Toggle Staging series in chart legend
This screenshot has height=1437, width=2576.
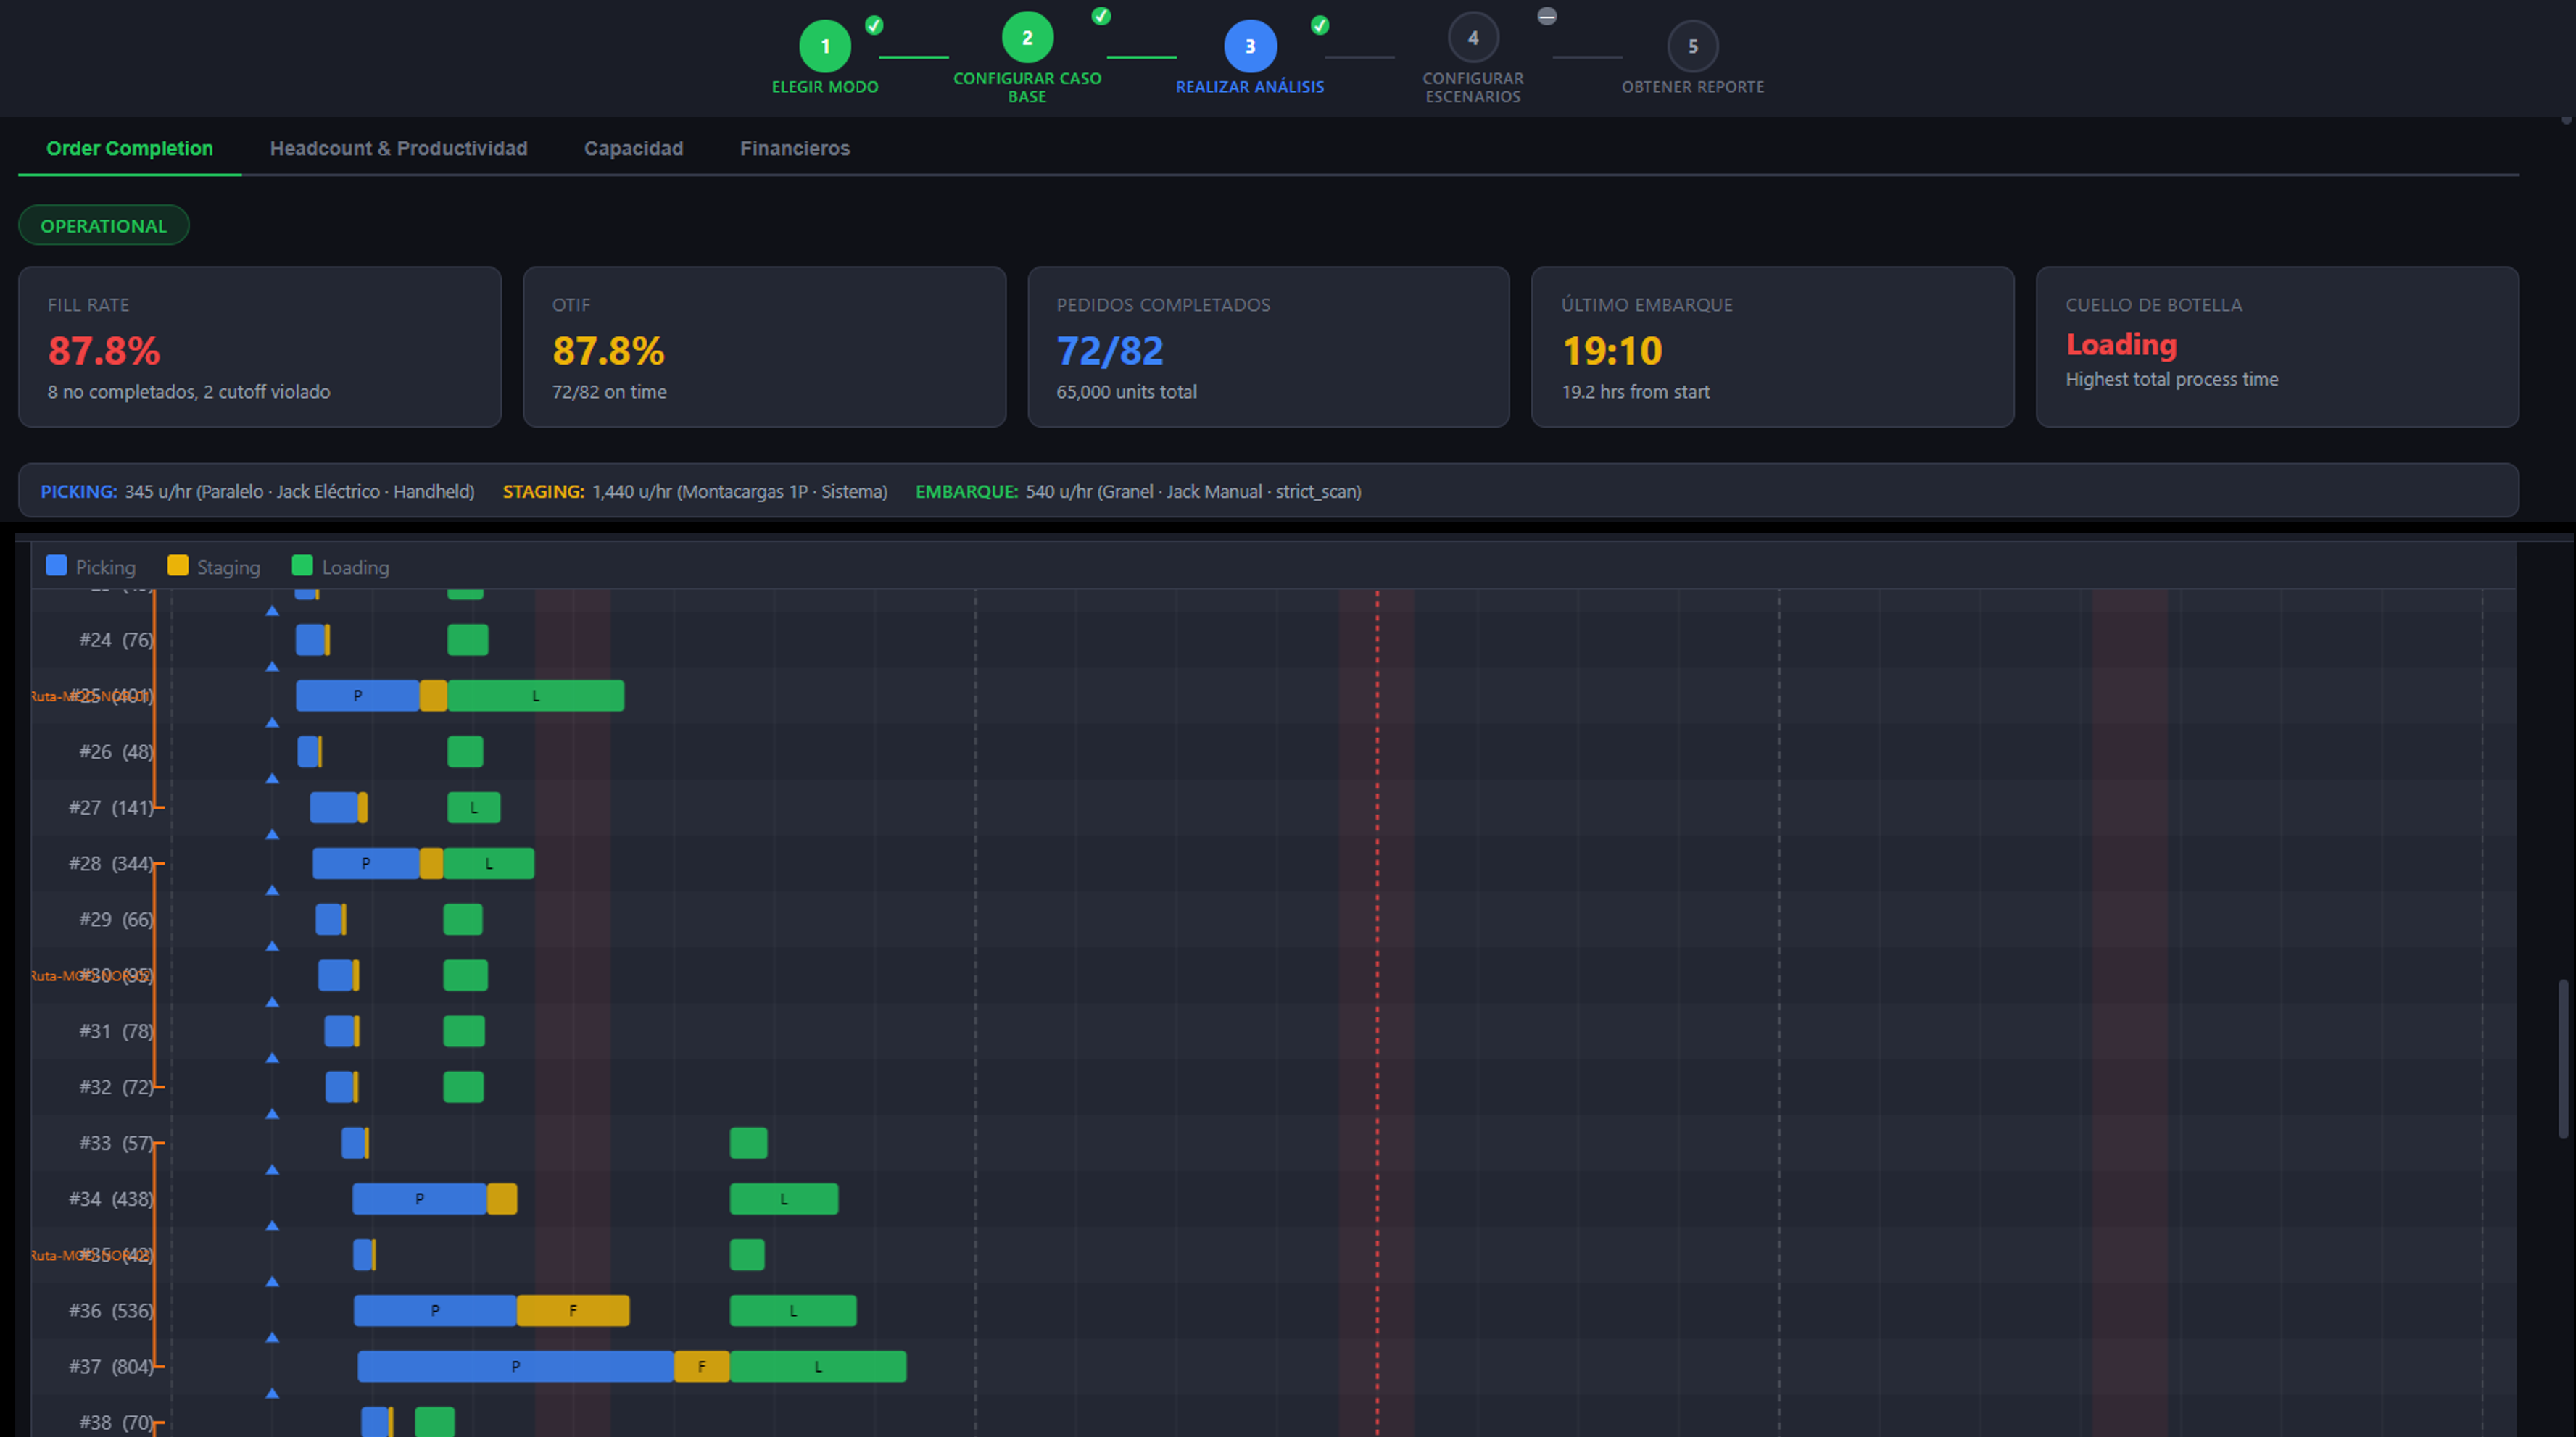coord(214,567)
